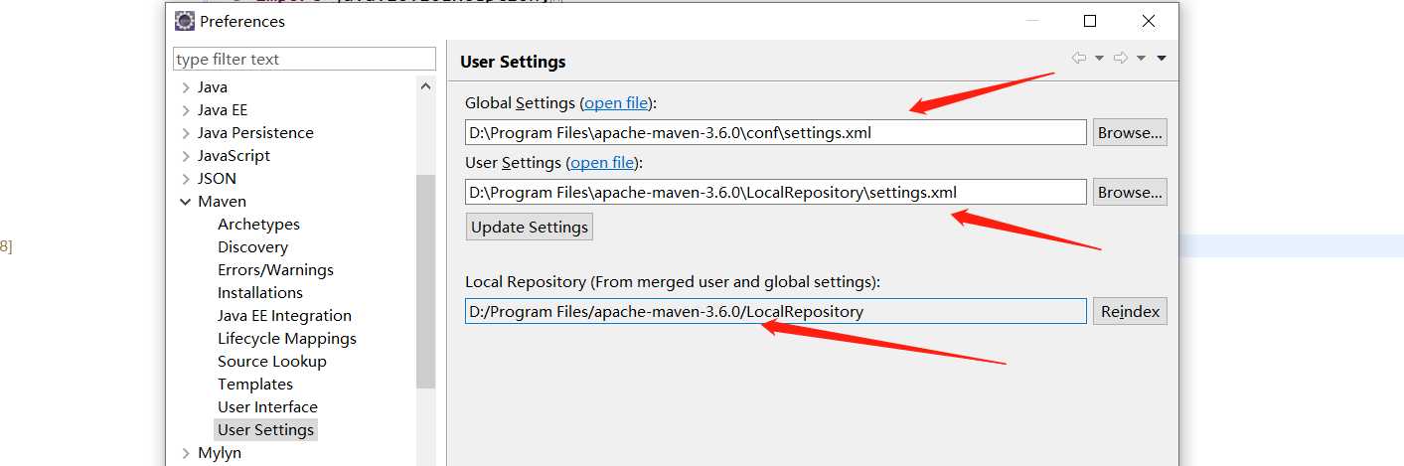The image size is (1404, 466).
Task: Expand the JavaScript tree node
Action: [186, 156]
